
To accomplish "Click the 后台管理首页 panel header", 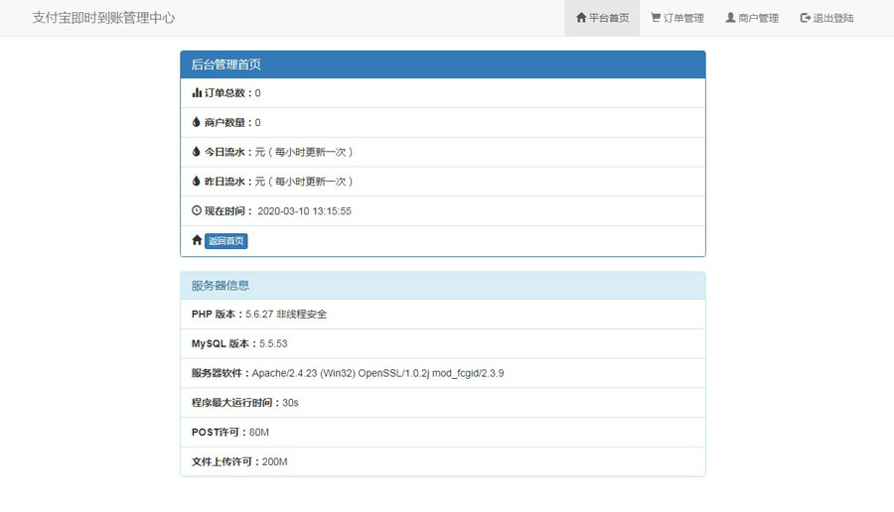I will tap(443, 64).
